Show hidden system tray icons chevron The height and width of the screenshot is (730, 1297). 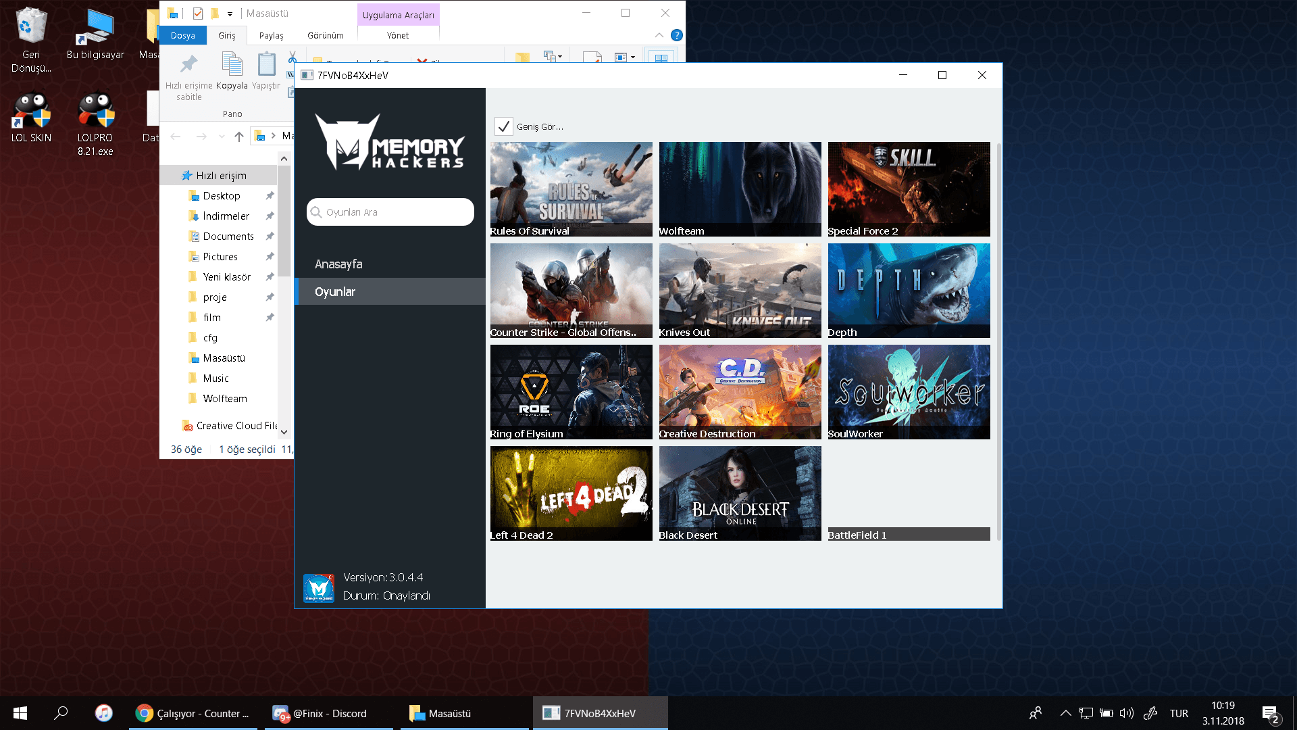(1065, 713)
